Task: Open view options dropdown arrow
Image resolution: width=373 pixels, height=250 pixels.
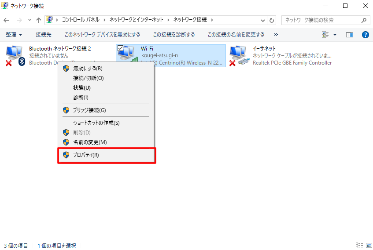Action: (x=335, y=35)
